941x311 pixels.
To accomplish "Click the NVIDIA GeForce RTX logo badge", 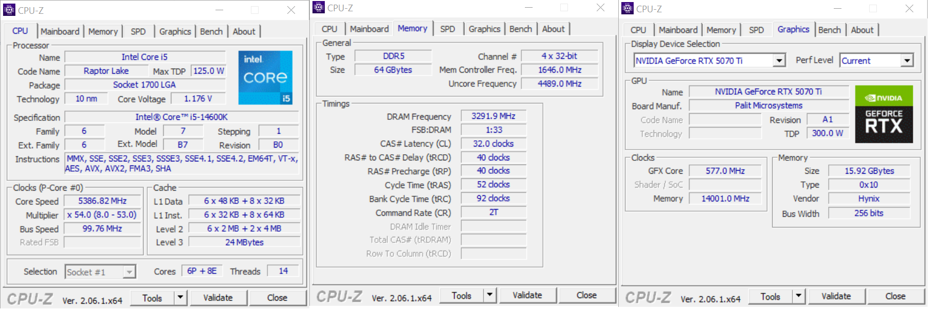I will point(884,114).
